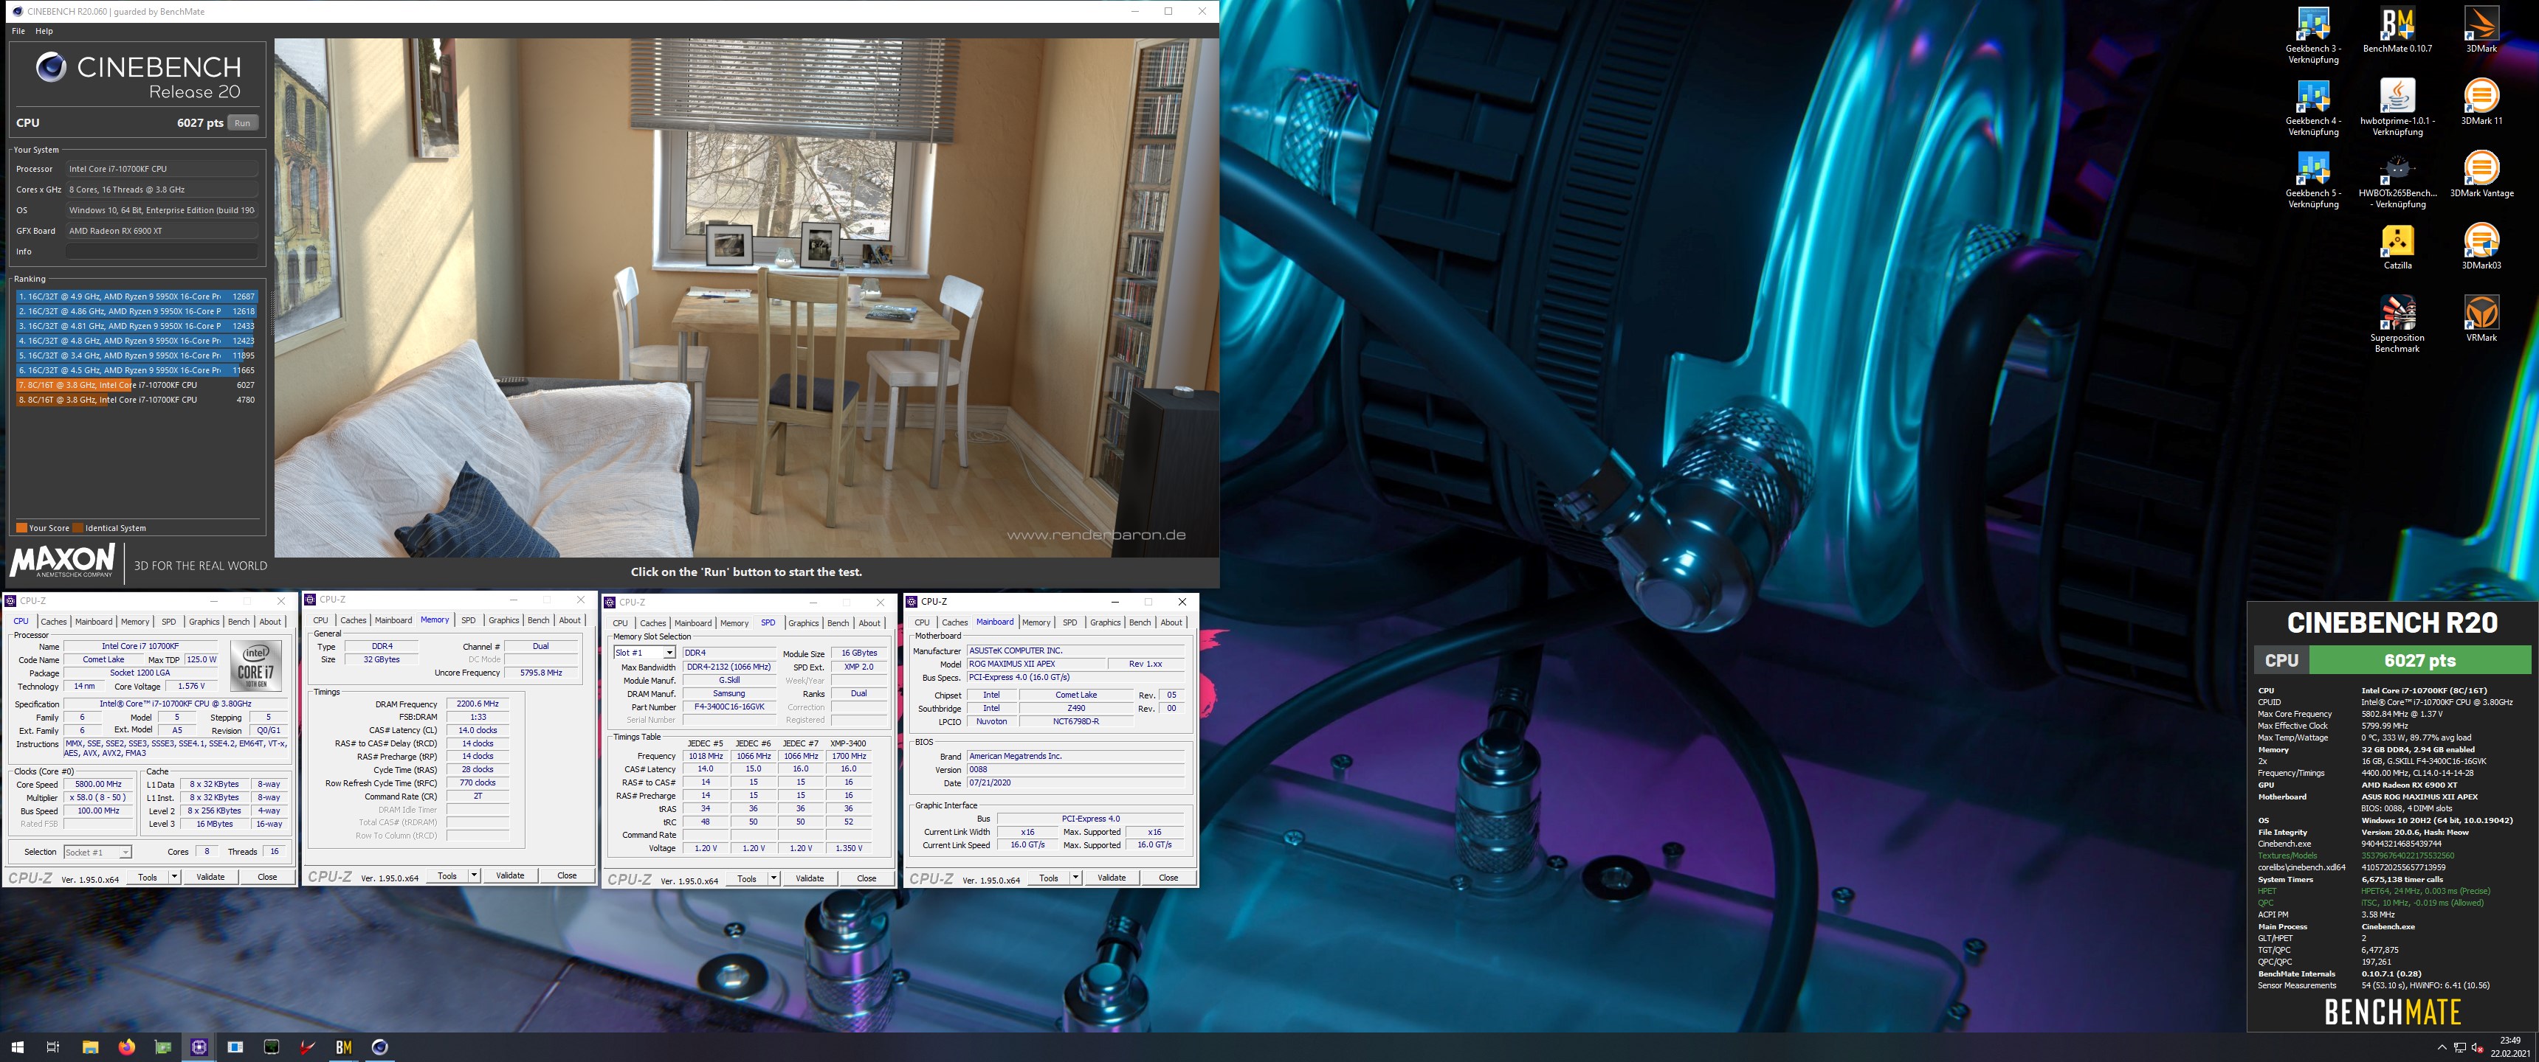Open Geekbench 4 desktop shortcut

pyautogui.click(x=2312, y=108)
